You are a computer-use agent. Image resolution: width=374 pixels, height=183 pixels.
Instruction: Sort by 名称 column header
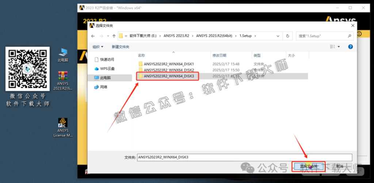pos(141,55)
